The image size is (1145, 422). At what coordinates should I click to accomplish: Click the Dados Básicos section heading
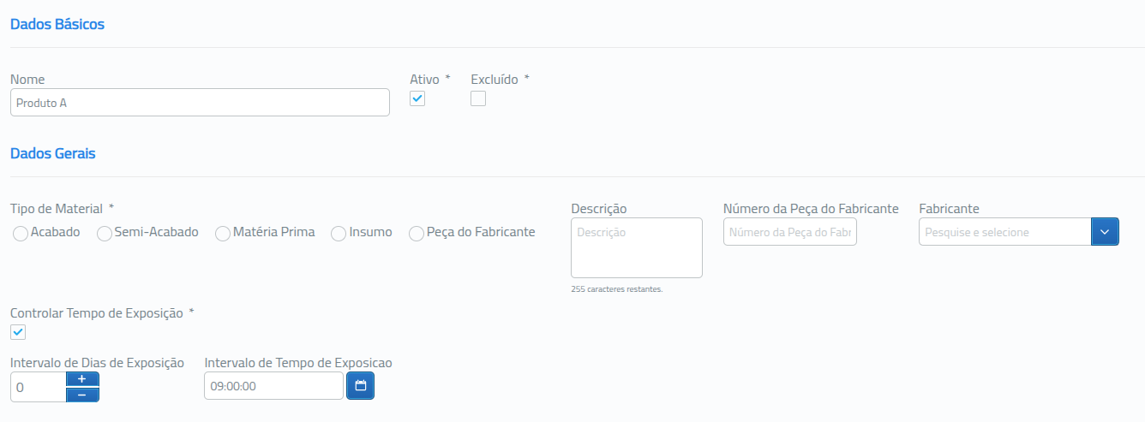click(x=57, y=24)
